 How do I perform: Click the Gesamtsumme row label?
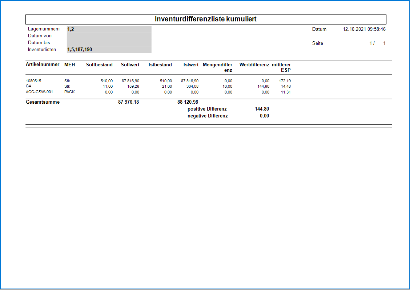pos(43,102)
